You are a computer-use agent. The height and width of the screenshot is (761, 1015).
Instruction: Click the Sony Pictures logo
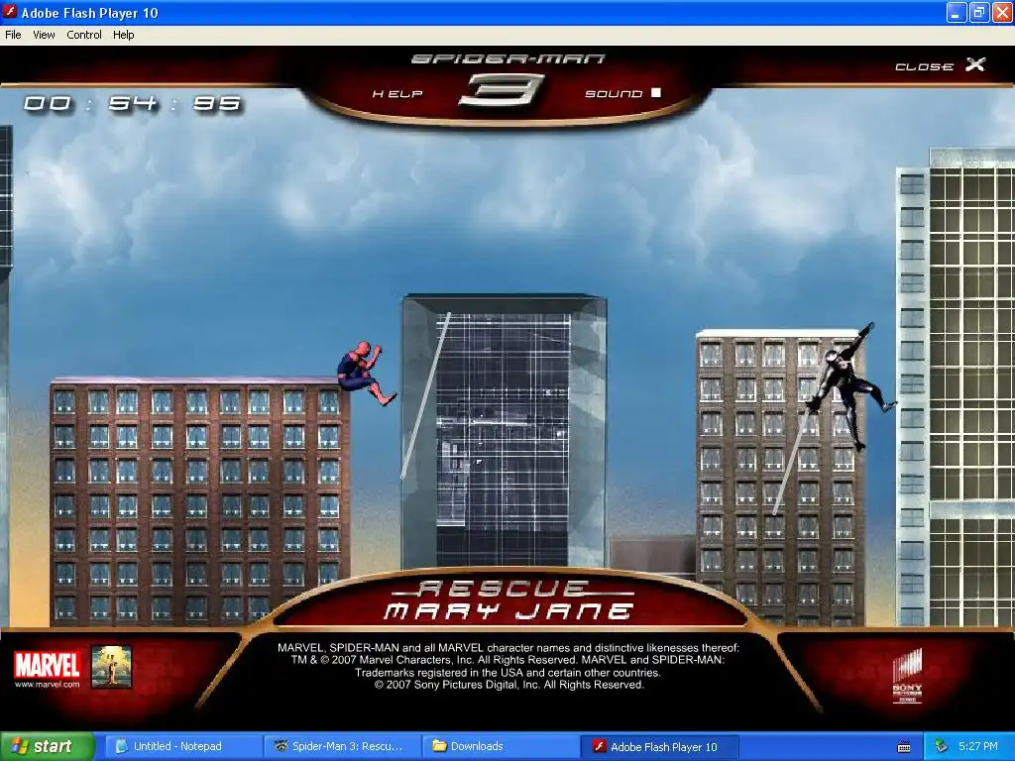click(907, 676)
